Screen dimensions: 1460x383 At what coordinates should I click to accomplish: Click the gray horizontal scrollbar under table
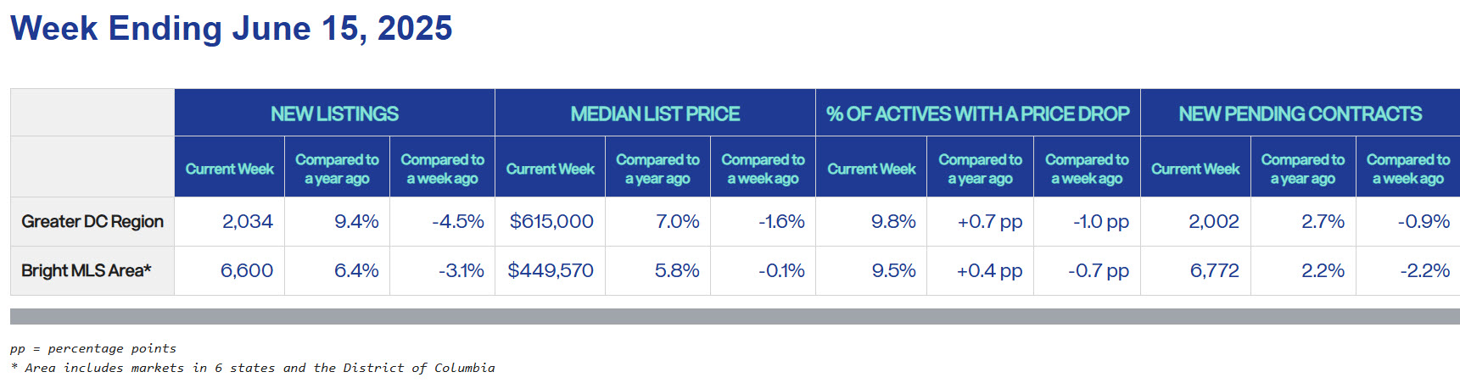735,316
